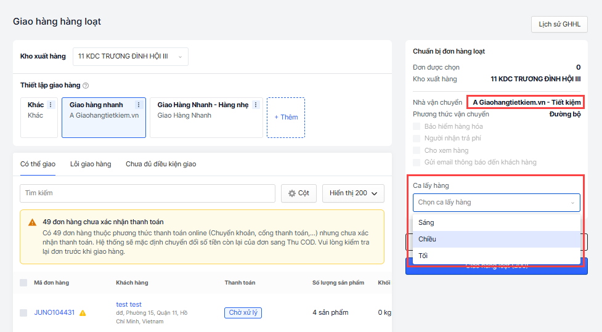
Task: Choose the Sáng pickup shift
Action: 497,222
